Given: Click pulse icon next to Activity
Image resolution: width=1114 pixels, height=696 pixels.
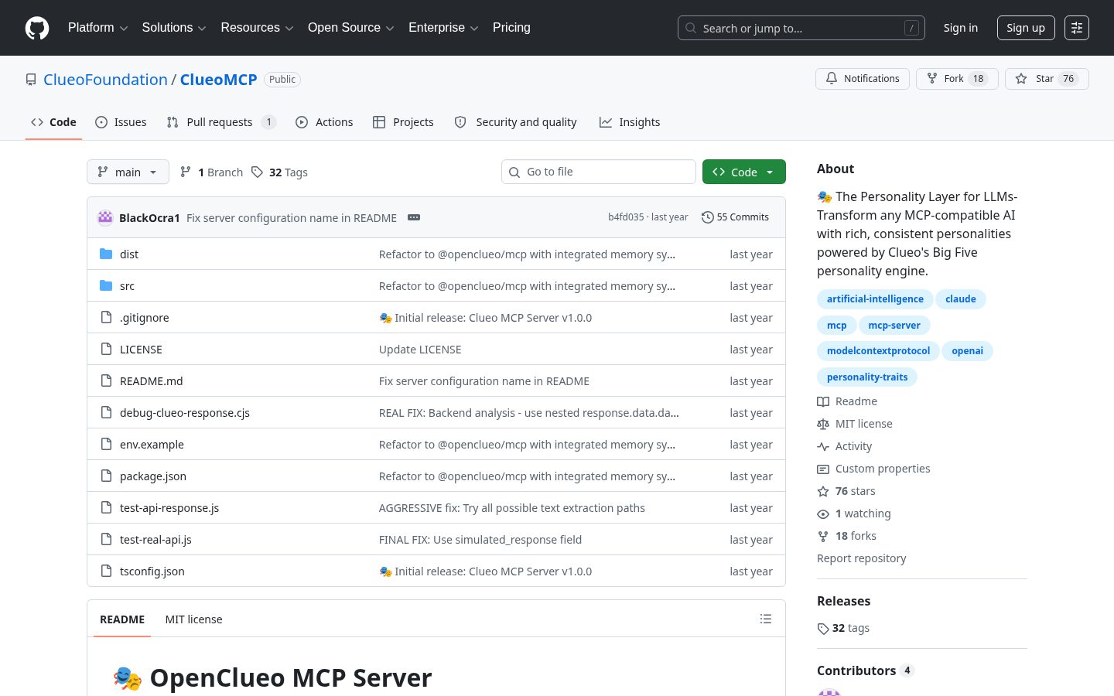Looking at the screenshot, I should [823, 446].
